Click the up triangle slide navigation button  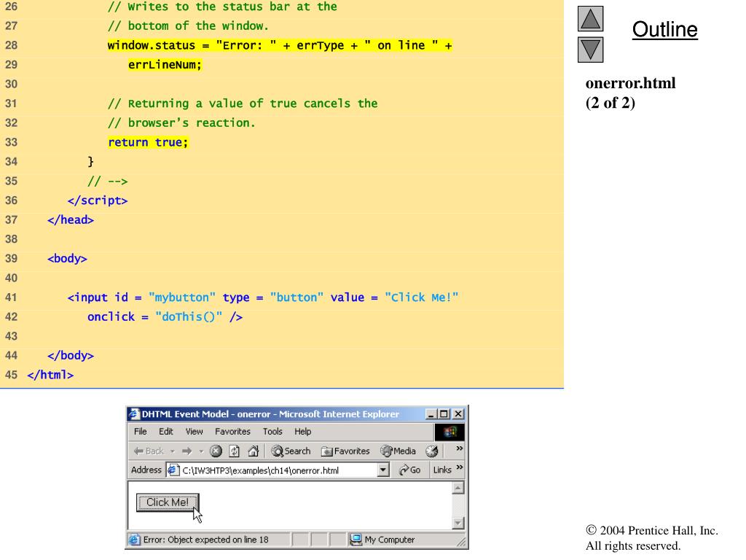point(590,18)
